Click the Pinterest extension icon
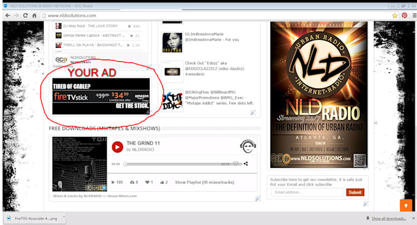 point(404,15)
